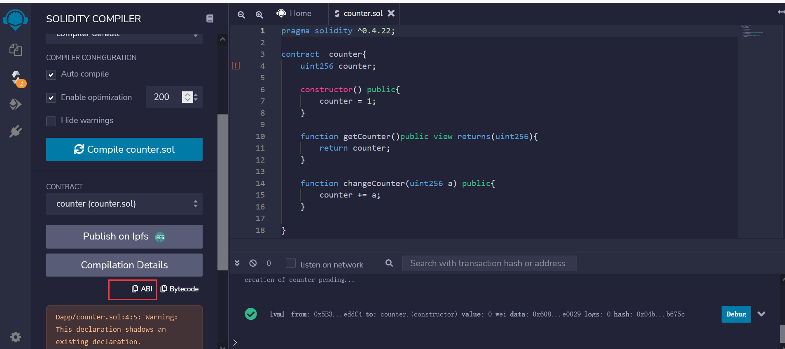Increment the optimization runs spinner

pos(188,94)
